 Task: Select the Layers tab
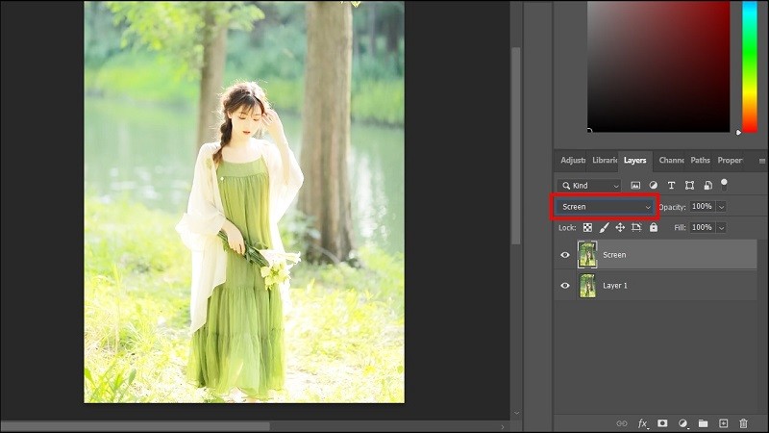click(x=634, y=161)
